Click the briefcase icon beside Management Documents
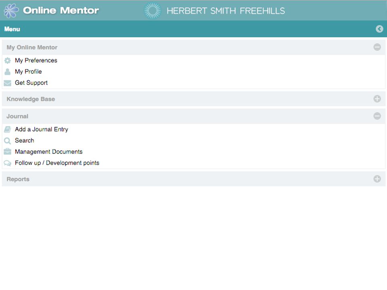The image size is (387, 290). [8, 151]
